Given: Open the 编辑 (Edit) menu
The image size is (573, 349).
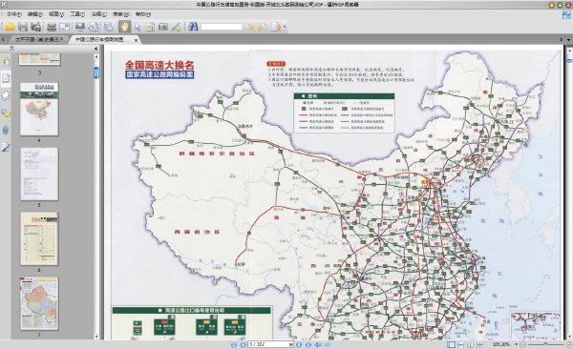Looking at the screenshot, I should point(34,14).
